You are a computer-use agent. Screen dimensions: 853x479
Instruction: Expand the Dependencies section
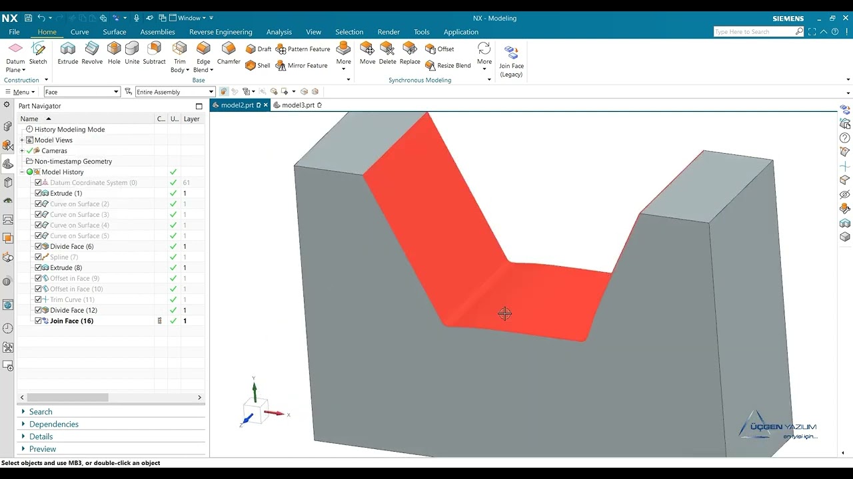pos(23,424)
